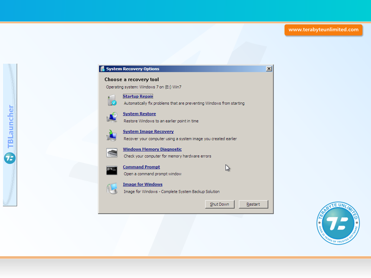Image resolution: width=371 pixels, height=278 pixels.
Task: Click 'Restore Windows to an earlier point' text
Action: coord(161,121)
